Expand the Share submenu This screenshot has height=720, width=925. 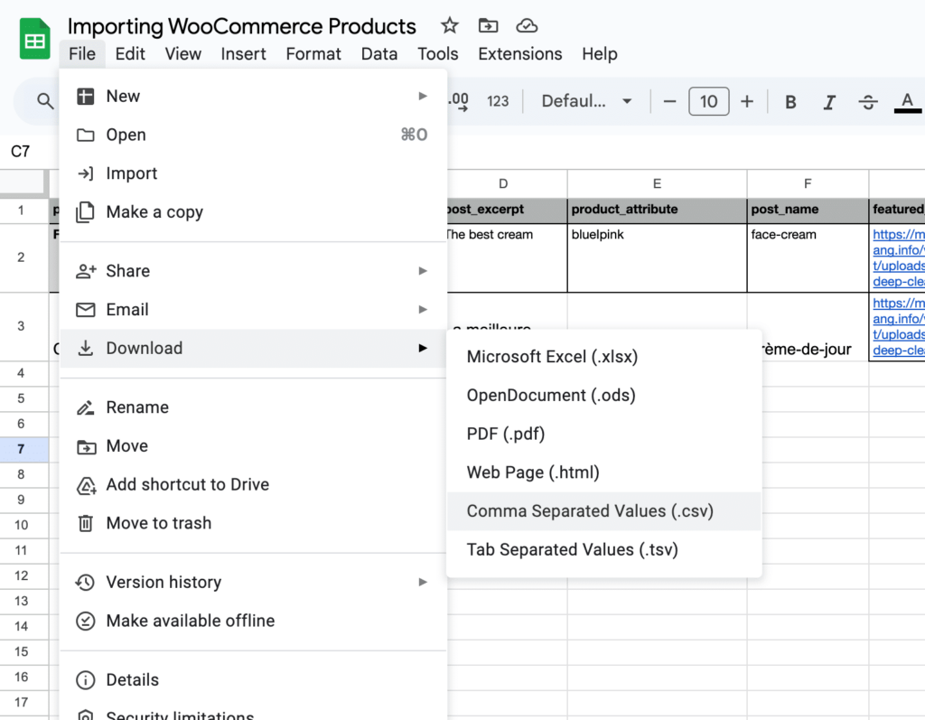click(x=253, y=271)
